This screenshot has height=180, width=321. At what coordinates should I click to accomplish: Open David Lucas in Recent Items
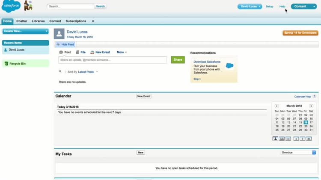(17, 50)
